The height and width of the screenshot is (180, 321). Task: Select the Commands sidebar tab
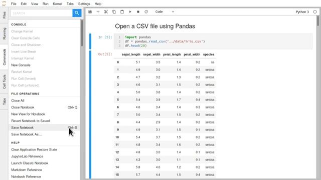(4, 57)
